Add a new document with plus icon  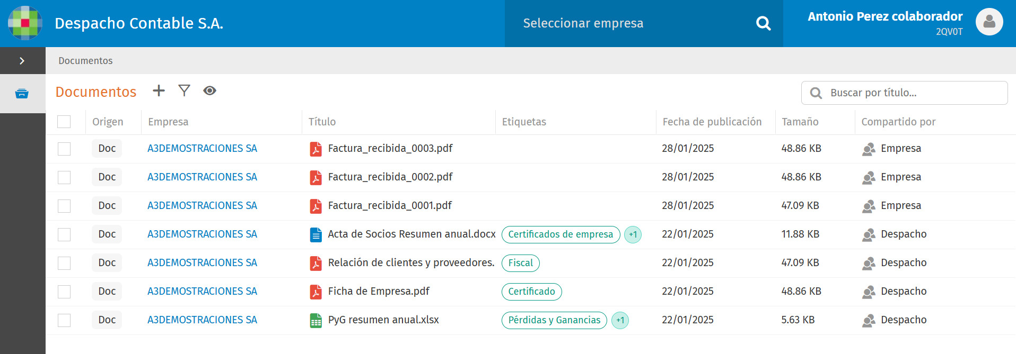coord(159,90)
